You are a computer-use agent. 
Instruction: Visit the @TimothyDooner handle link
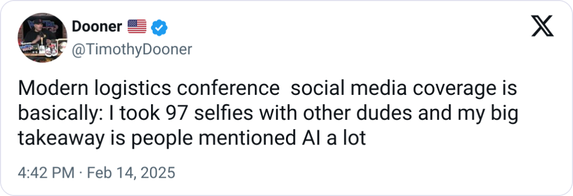point(132,49)
